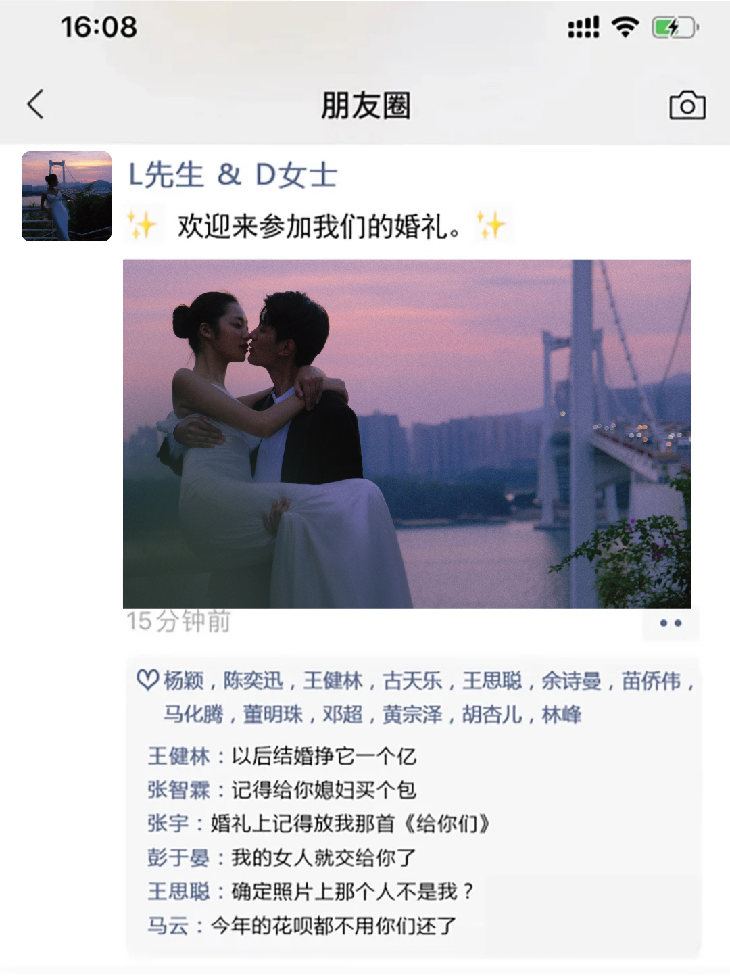Tap the 朋友圈 title
730x977 pixels.
366,105
